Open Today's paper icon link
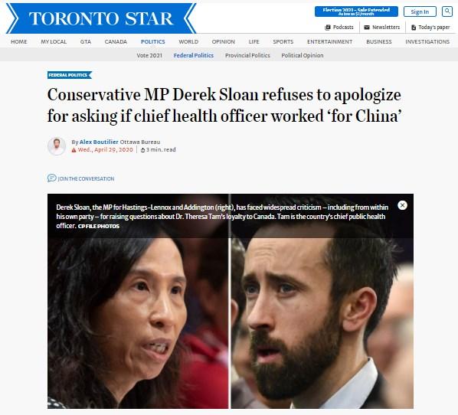This screenshot has height=415, width=458. tap(414, 27)
